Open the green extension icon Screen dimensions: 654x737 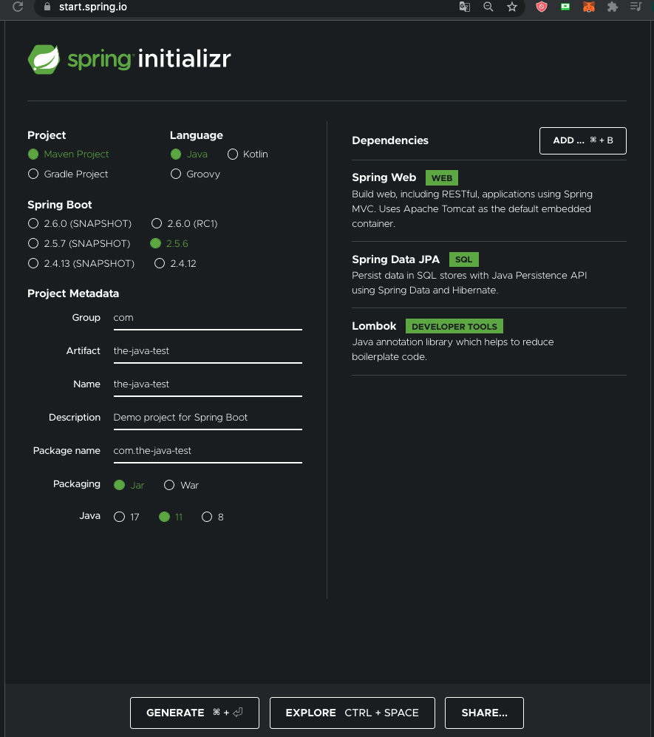coord(565,7)
